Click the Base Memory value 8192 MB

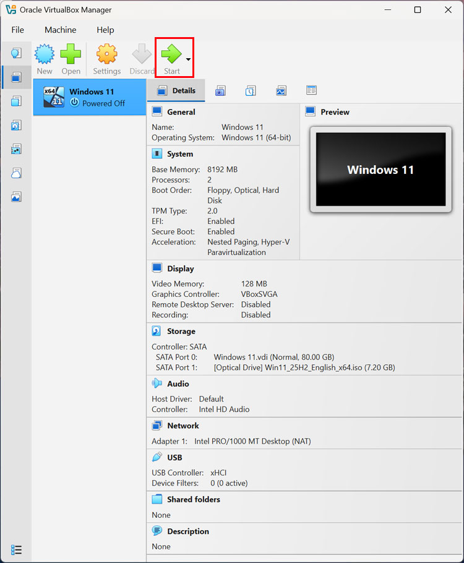(x=222, y=170)
